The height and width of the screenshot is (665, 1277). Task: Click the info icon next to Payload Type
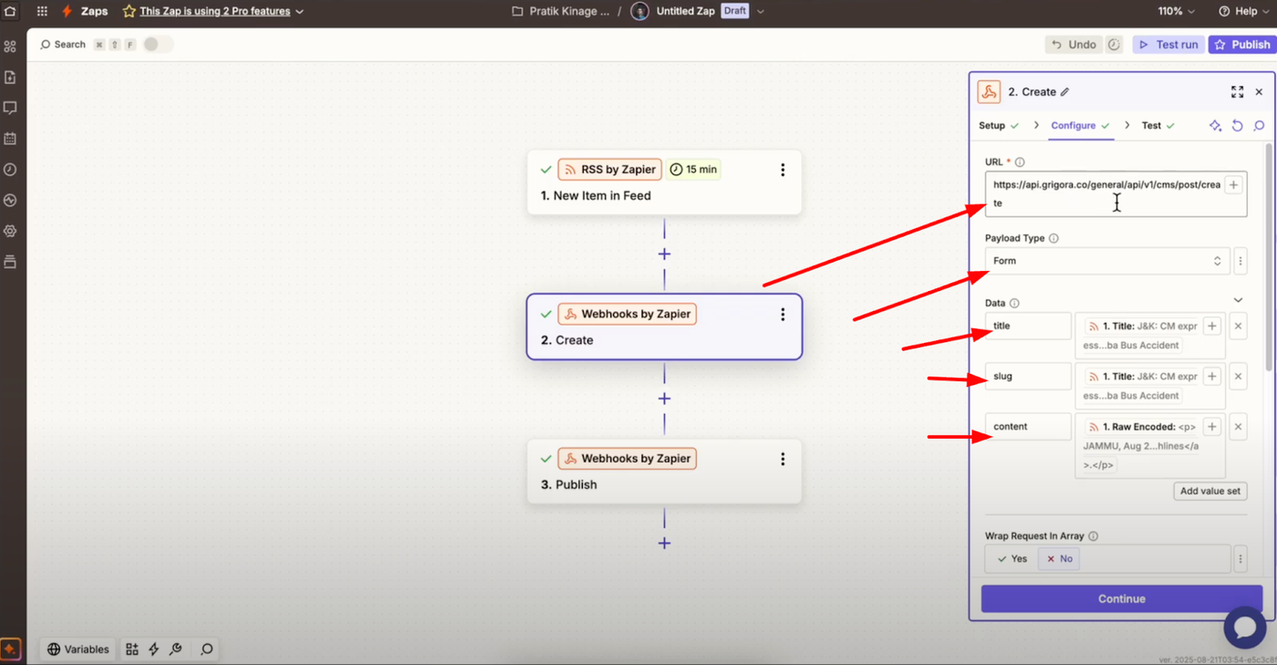[1054, 239]
